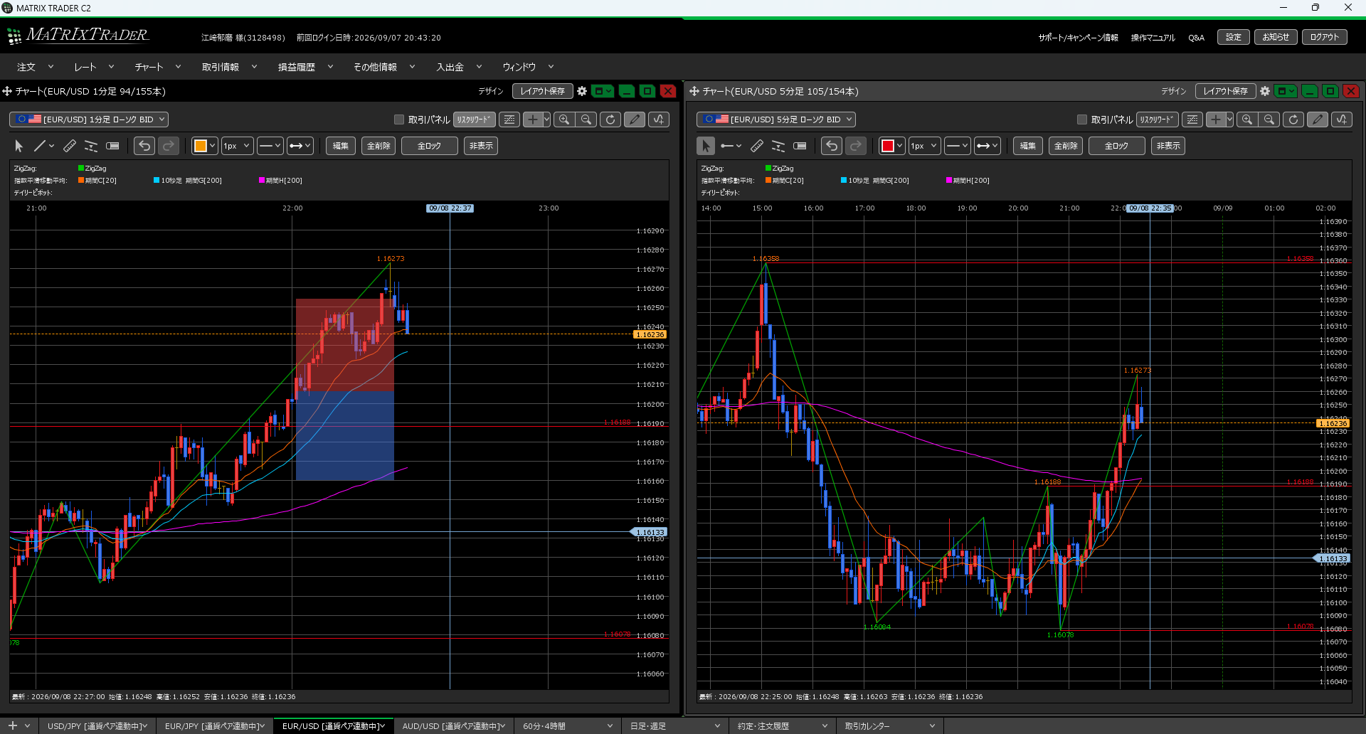Redo drawing in the 1分足 chart
This screenshot has width=1366, height=734.
point(169,146)
